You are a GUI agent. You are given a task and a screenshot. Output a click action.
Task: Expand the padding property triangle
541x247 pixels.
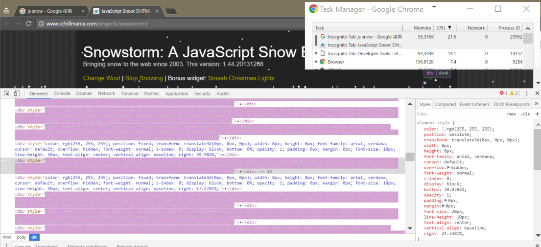446,201
